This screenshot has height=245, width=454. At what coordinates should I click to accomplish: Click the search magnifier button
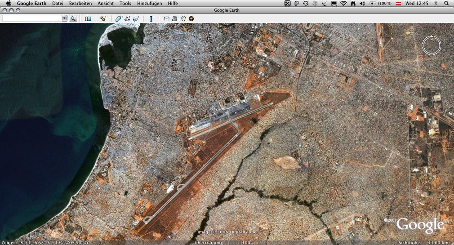(x=73, y=19)
